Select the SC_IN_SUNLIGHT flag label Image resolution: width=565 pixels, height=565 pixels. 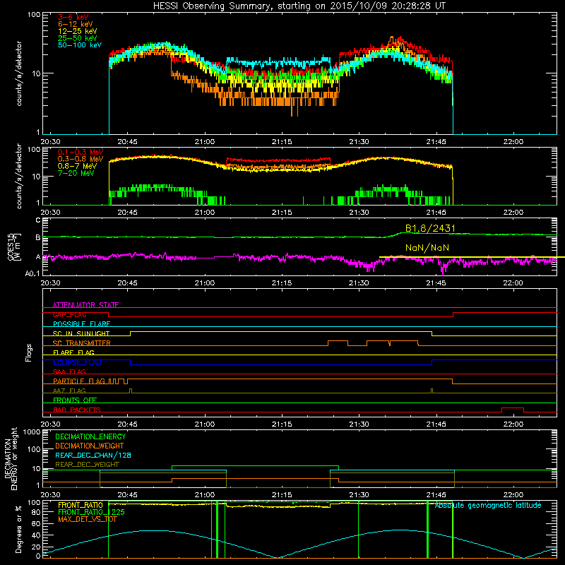[x=81, y=333]
